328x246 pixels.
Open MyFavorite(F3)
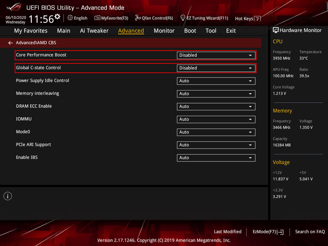(x=111, y=18)
